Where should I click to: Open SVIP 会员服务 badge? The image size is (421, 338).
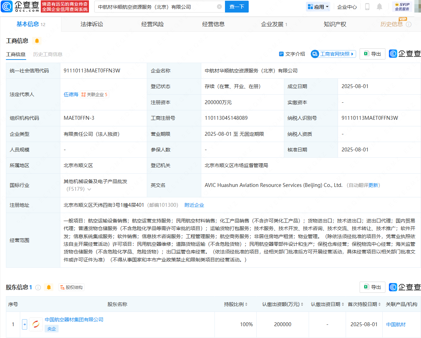click(x=402, y=7)
